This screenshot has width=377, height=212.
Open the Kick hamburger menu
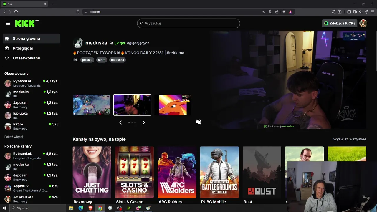click(x=8, y=23)
